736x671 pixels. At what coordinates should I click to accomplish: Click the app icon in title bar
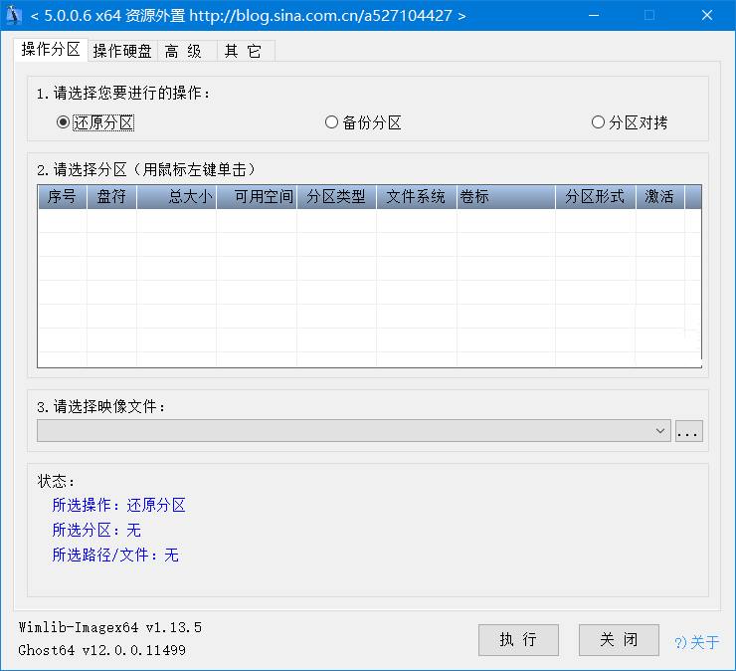(15, 16)
